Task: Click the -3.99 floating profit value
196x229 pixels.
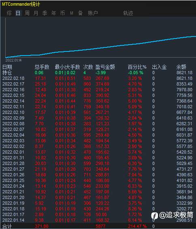Action: click(x=100, y=73)
